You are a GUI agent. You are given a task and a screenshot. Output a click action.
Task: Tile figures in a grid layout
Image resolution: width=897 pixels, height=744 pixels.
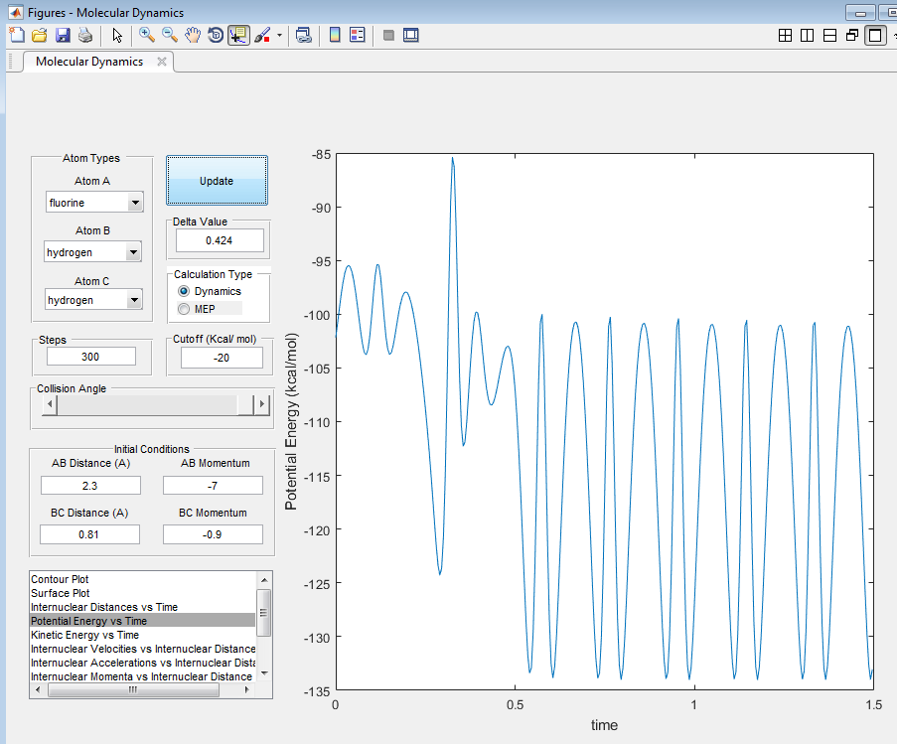pos(785,36)
